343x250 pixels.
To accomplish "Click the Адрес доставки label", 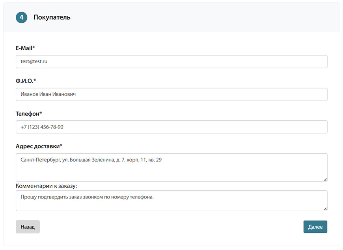I will click(x=39, y=146).
